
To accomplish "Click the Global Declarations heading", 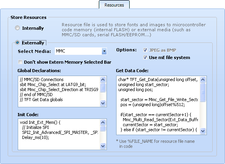I will click(39, 71).
